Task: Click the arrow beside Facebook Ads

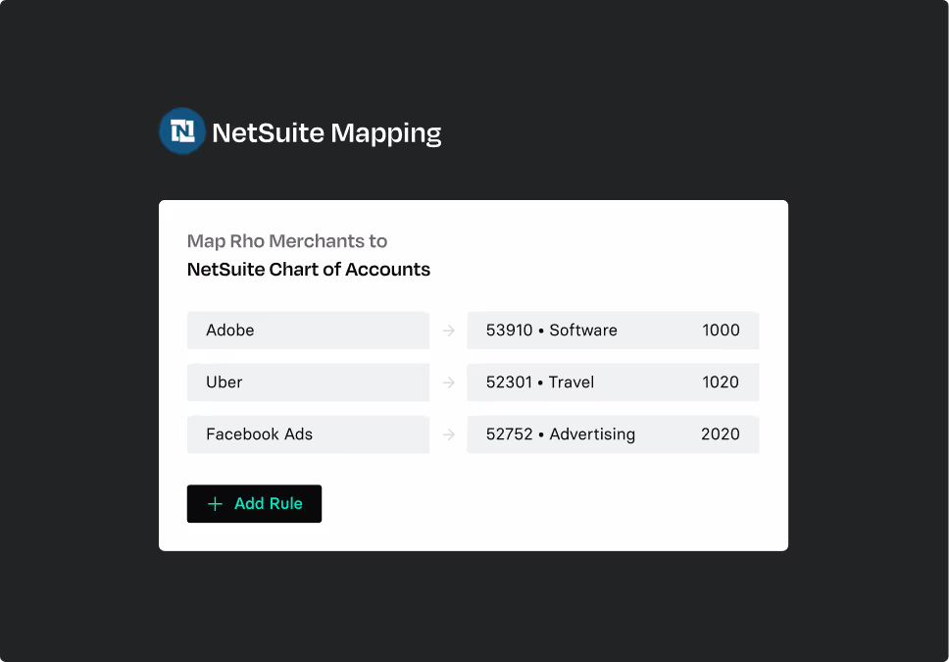Action: click(x=449, y=434)
